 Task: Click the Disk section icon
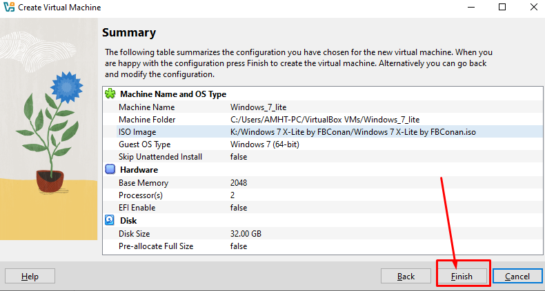click(x=110, y=221)
